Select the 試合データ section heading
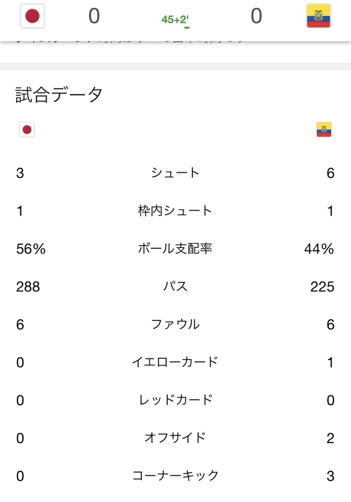 click(59, 95)
